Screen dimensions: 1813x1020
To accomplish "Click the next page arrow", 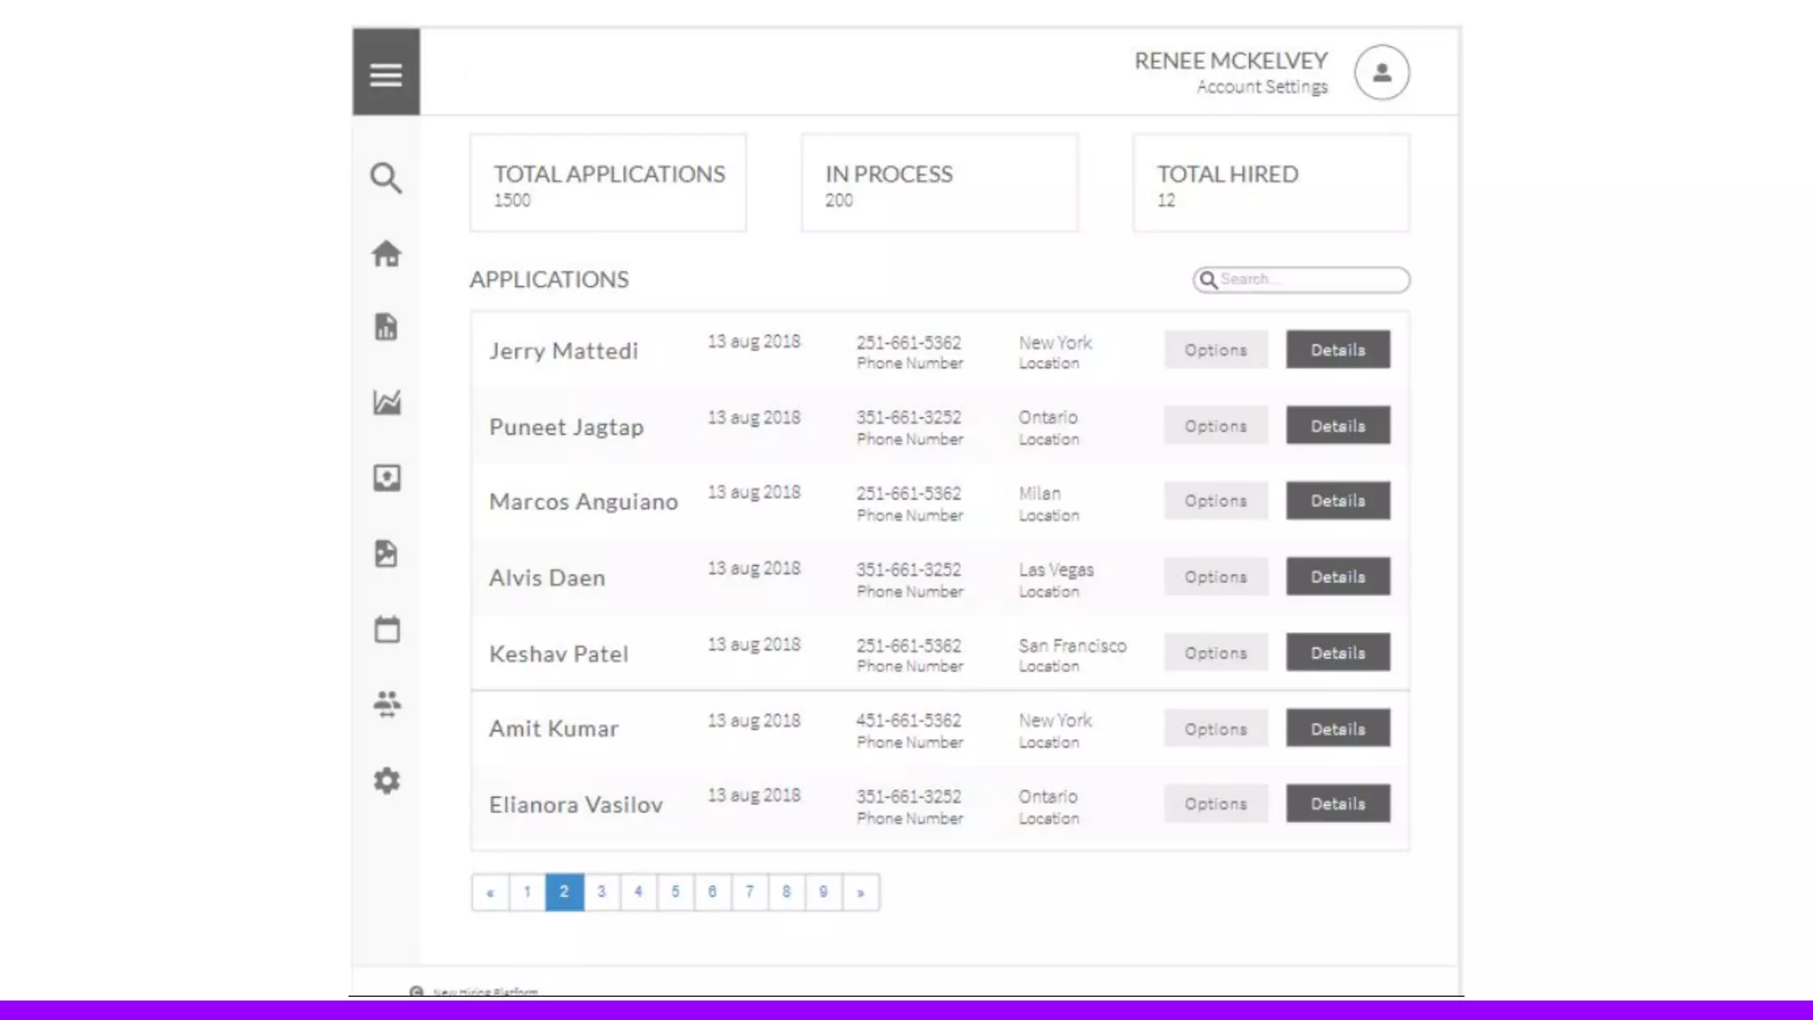I will tap(860, 892).
